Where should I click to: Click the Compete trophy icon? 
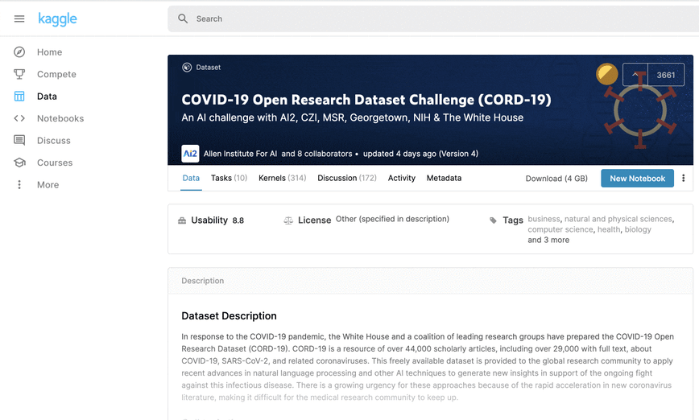(19, 74)
